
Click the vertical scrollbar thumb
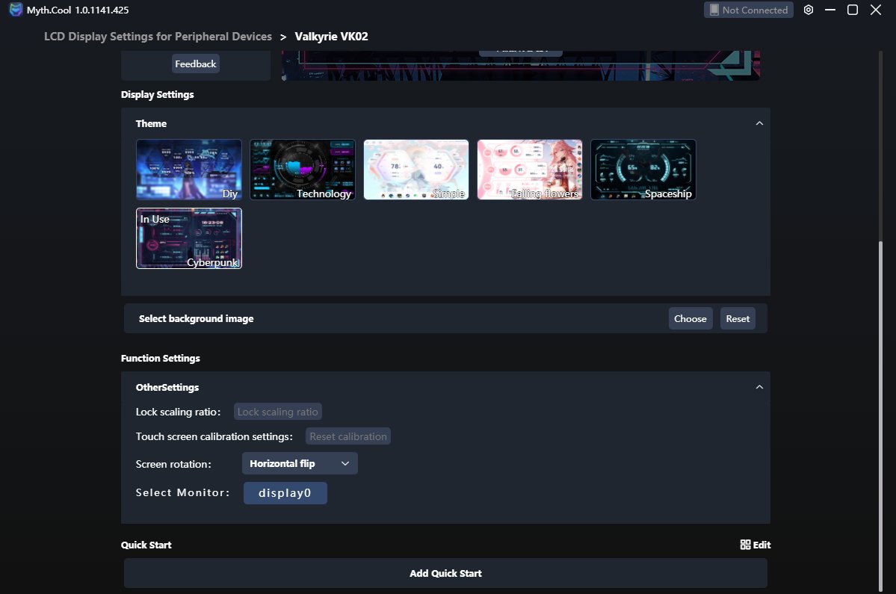pos(880,411)
